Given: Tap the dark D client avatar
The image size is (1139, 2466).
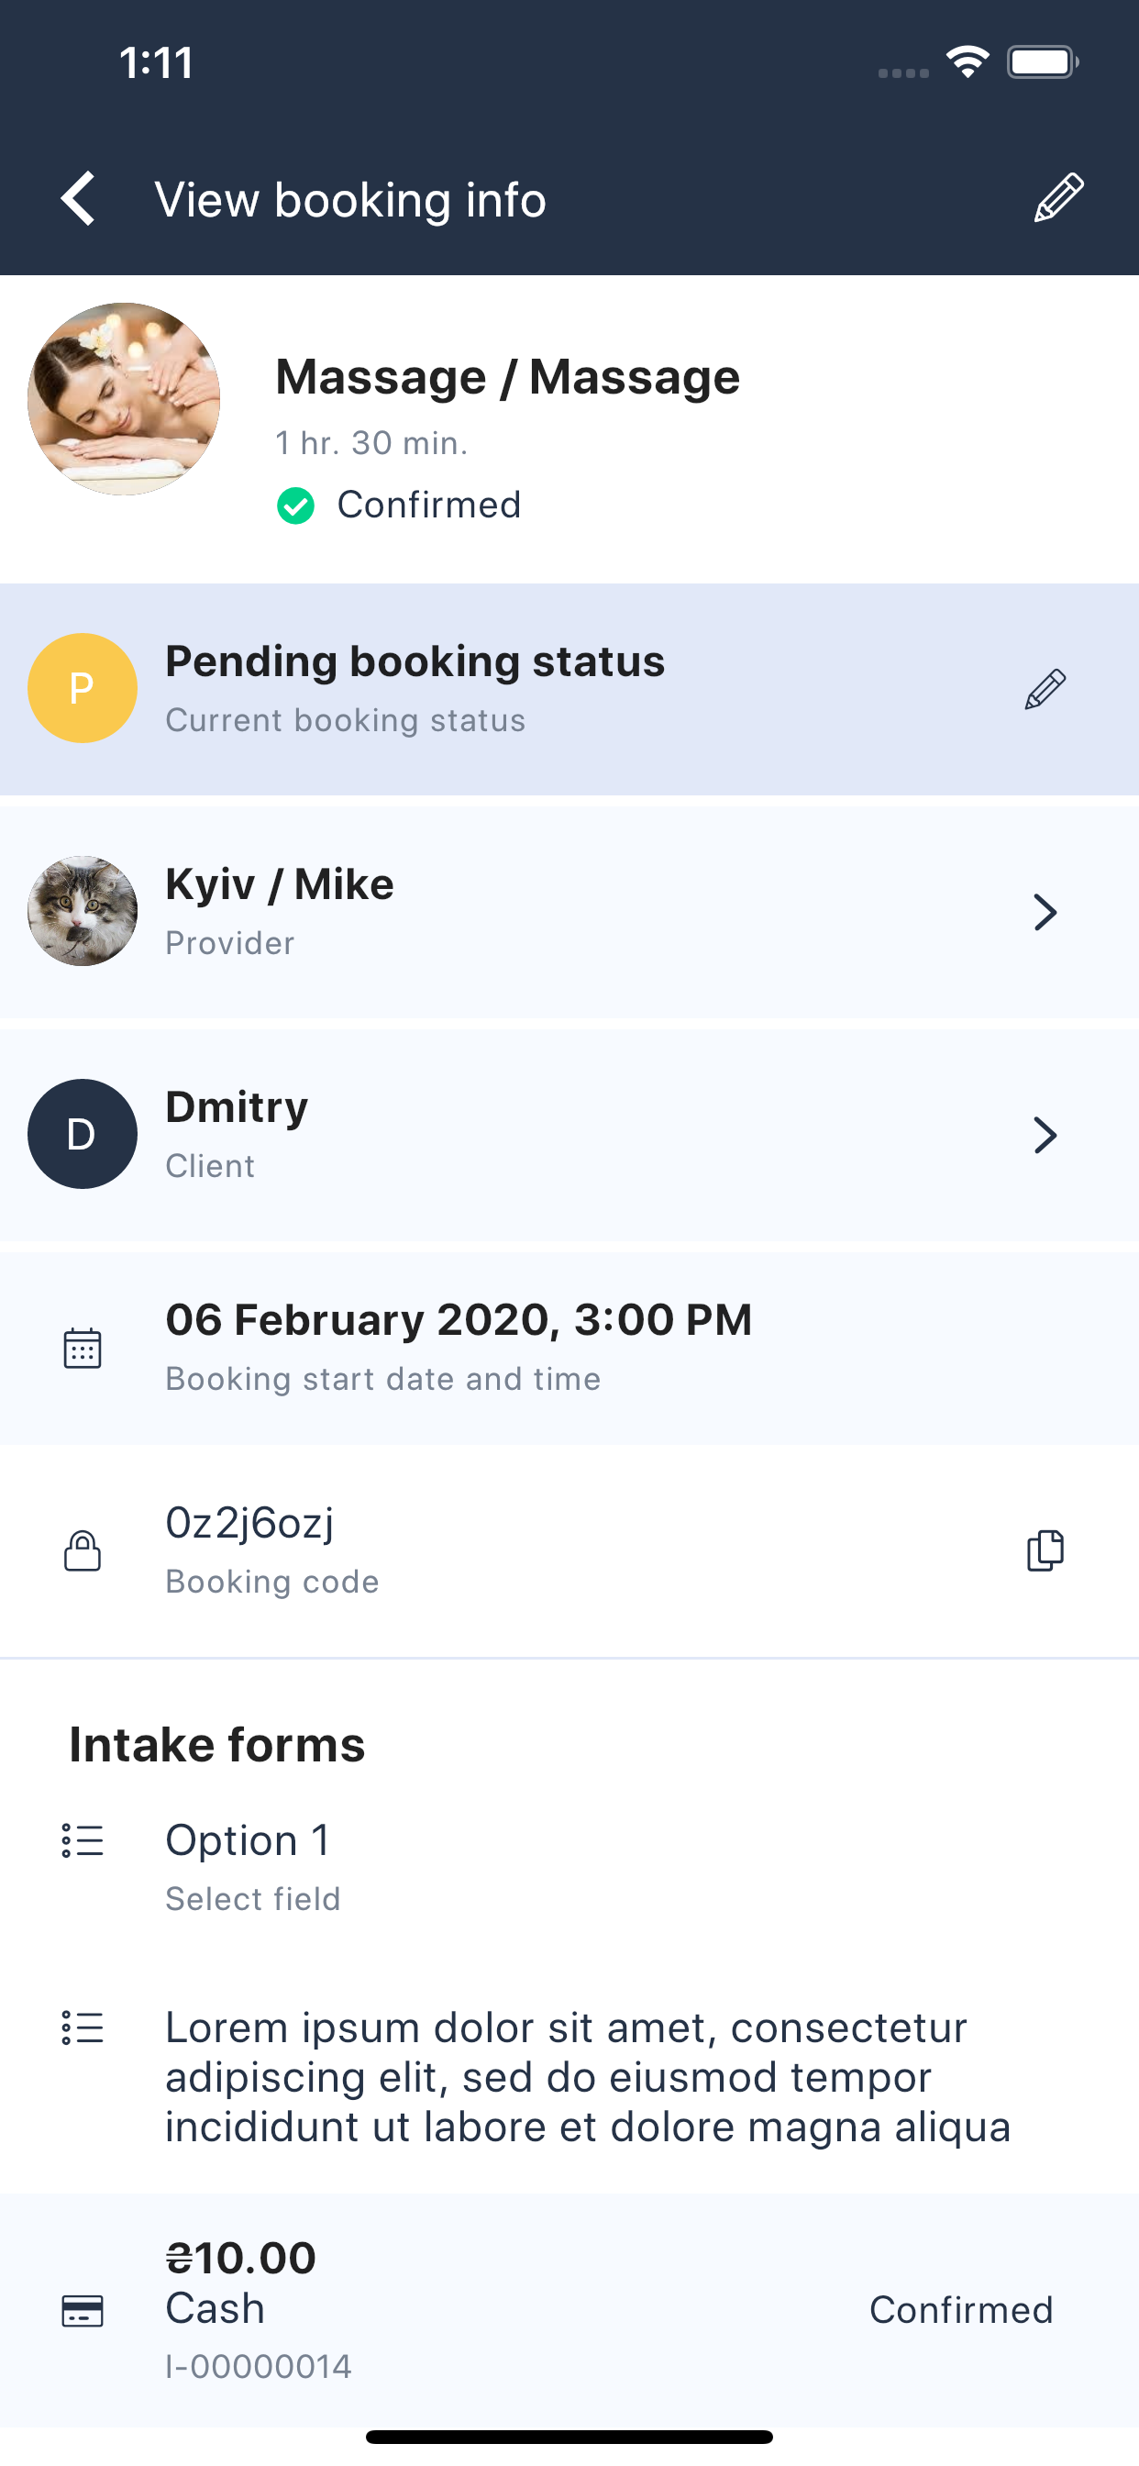Looking at the screenshot, I should pos(83,1135).
